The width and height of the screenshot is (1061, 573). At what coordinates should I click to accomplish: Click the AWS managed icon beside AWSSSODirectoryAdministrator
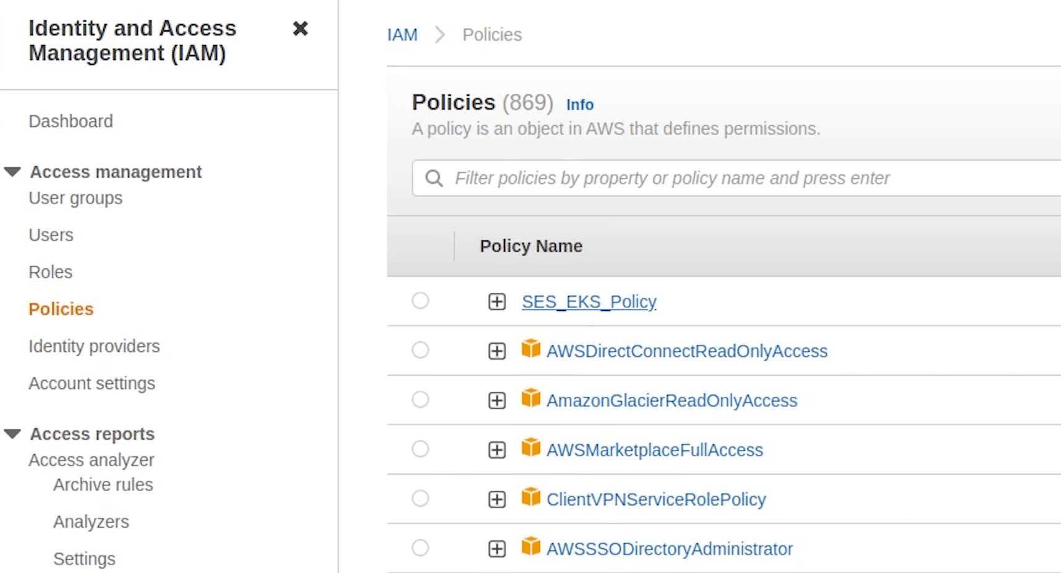pos(530,546)
